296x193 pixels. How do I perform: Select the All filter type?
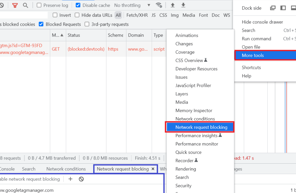(x=118, y=15)
